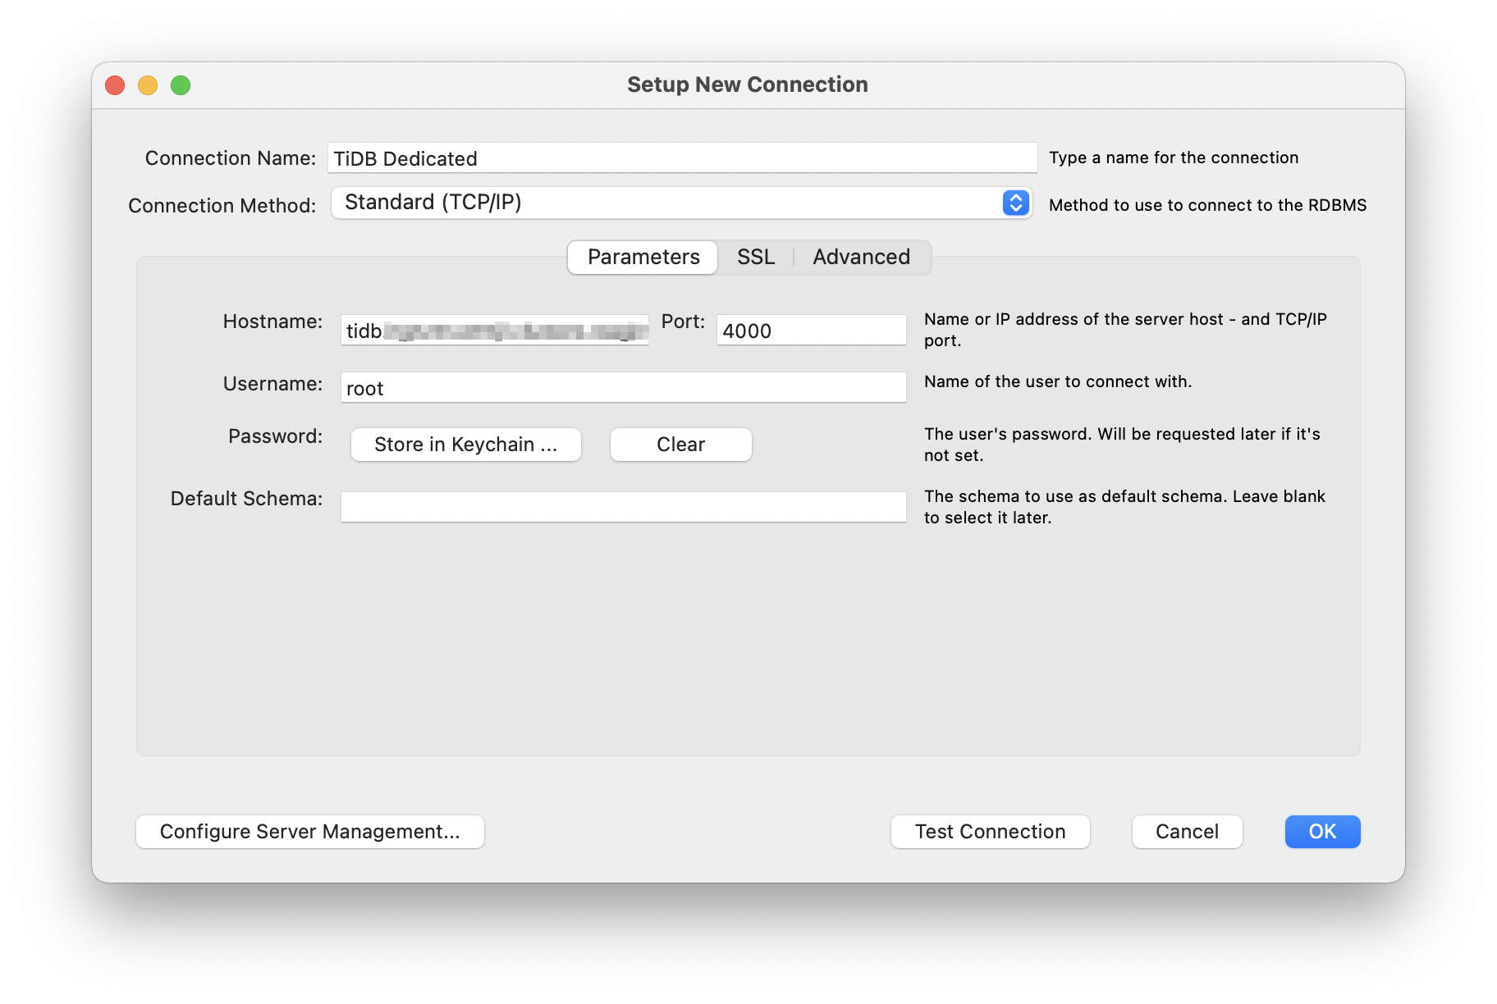Viewport: 1497px width, 1004px height.
Task: Switch to the Advanced tab
Action: [x=861, y=257]
